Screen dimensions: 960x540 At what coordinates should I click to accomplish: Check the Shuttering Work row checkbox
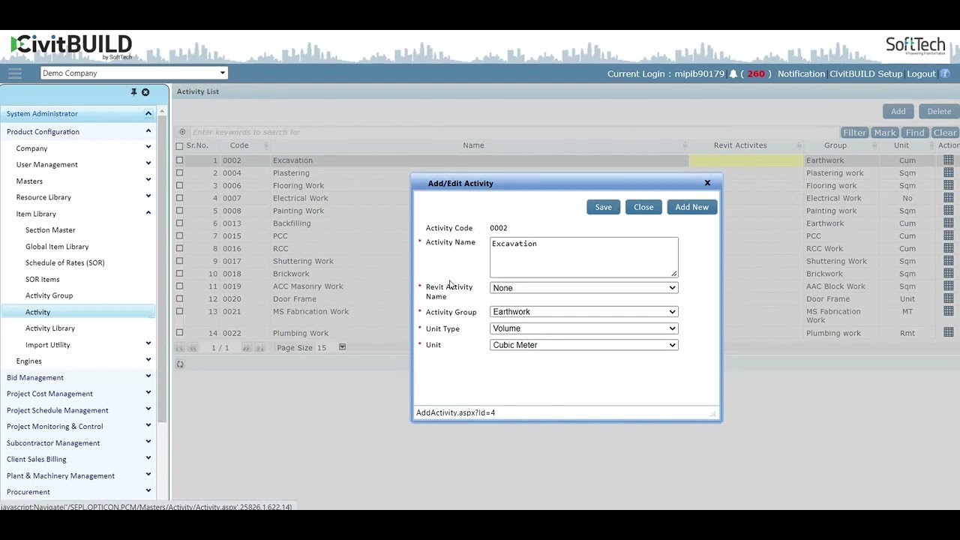pos(179,261)
